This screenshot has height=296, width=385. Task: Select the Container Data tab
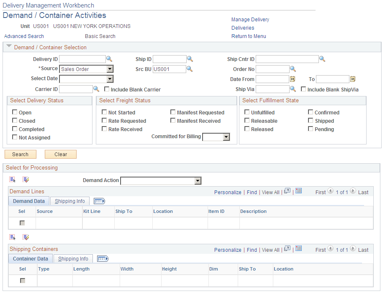click(x=30, y=258)
